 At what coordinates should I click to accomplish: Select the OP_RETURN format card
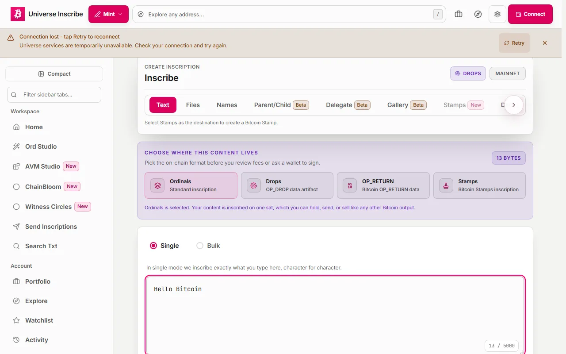pos(383,185)
